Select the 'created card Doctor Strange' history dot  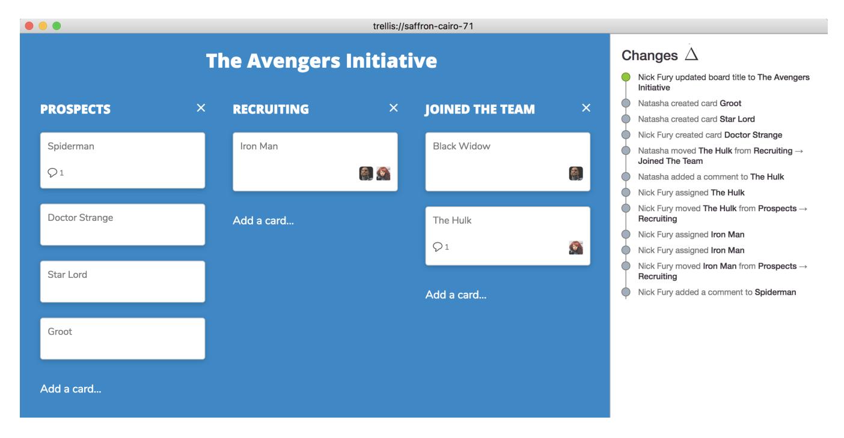coord(626,134)
